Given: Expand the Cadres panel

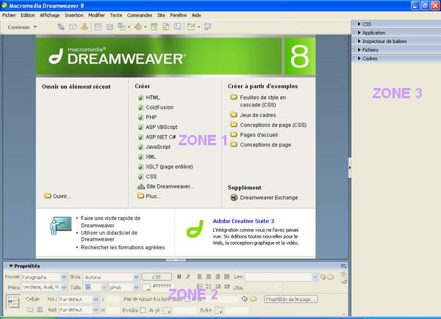Looking at the screenshot, I should (359, 59).
